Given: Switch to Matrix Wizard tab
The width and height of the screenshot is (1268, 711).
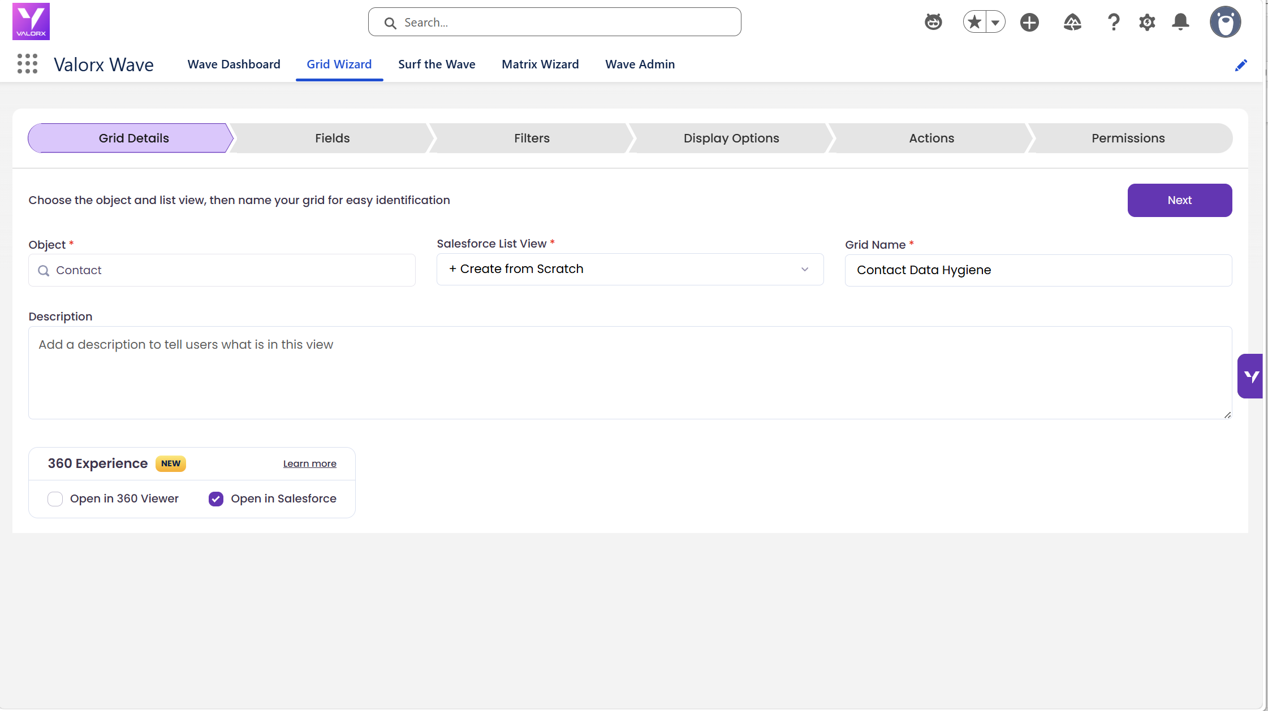Looking at the screenshot, I should 540,64.
